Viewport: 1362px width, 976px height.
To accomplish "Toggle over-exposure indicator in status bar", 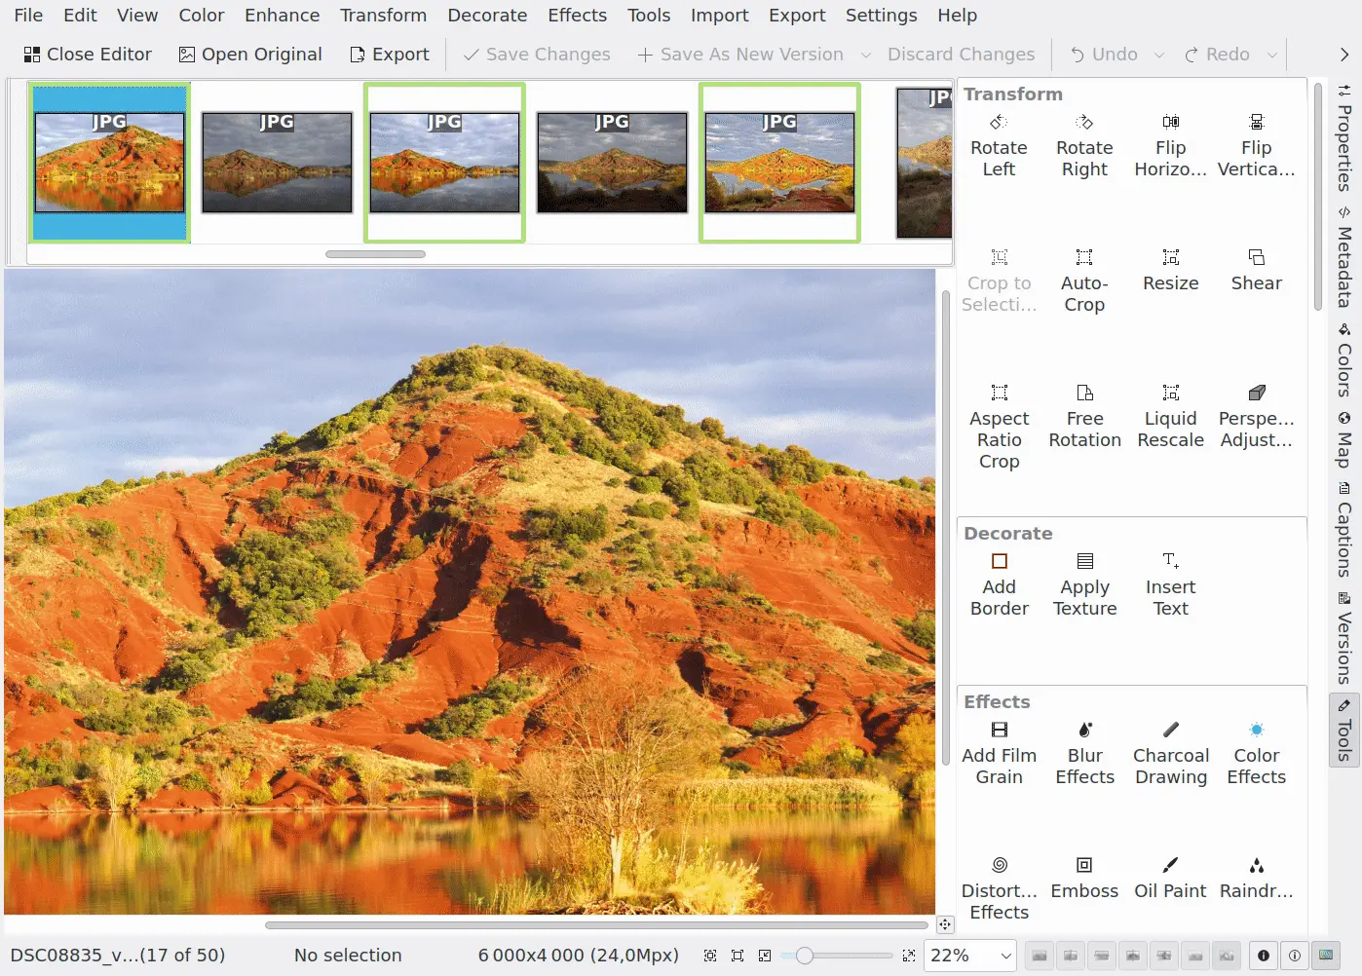I will point(1295,956).
